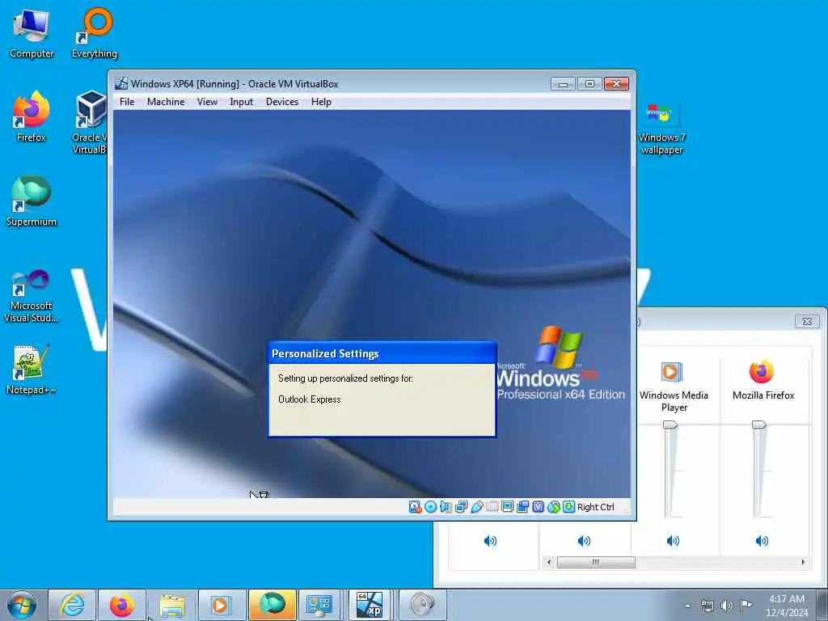The height and width of the screenshot is (621, 828).
Task: Click the Volume Mixer horizontal scrollbar thumb
Action: 596,563
